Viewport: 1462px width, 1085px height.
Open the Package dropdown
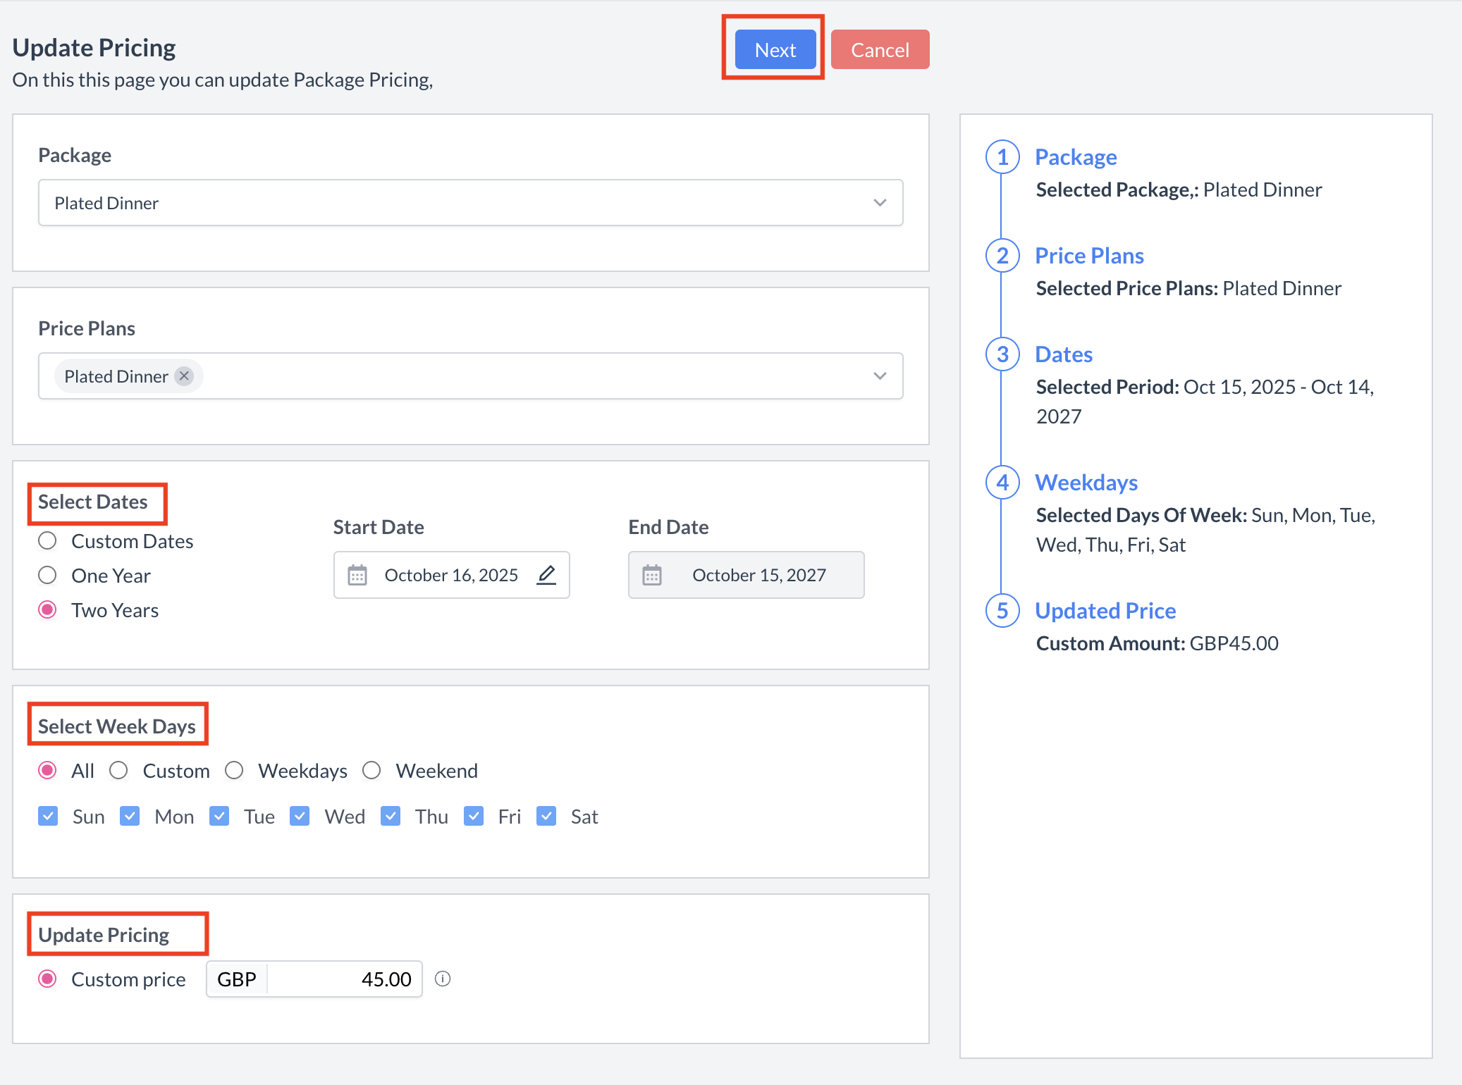pyautogui.click(x=470, y=203)
